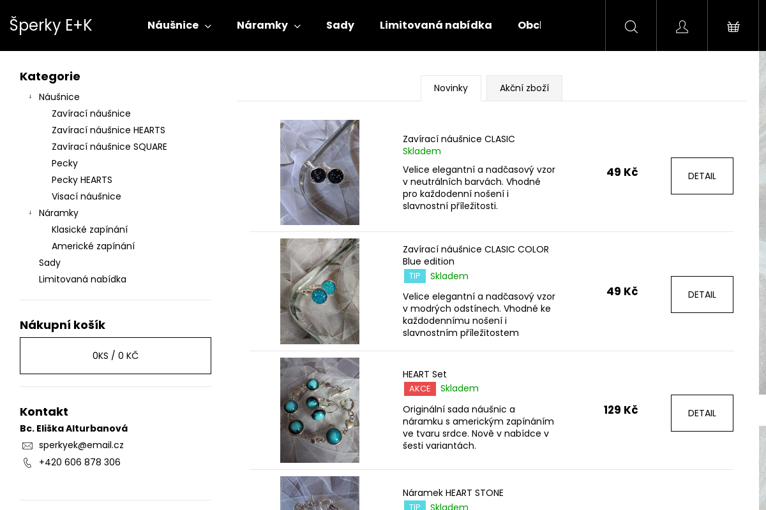
Task: Open the Pecky HEARTS category
Action: (82, 180)
